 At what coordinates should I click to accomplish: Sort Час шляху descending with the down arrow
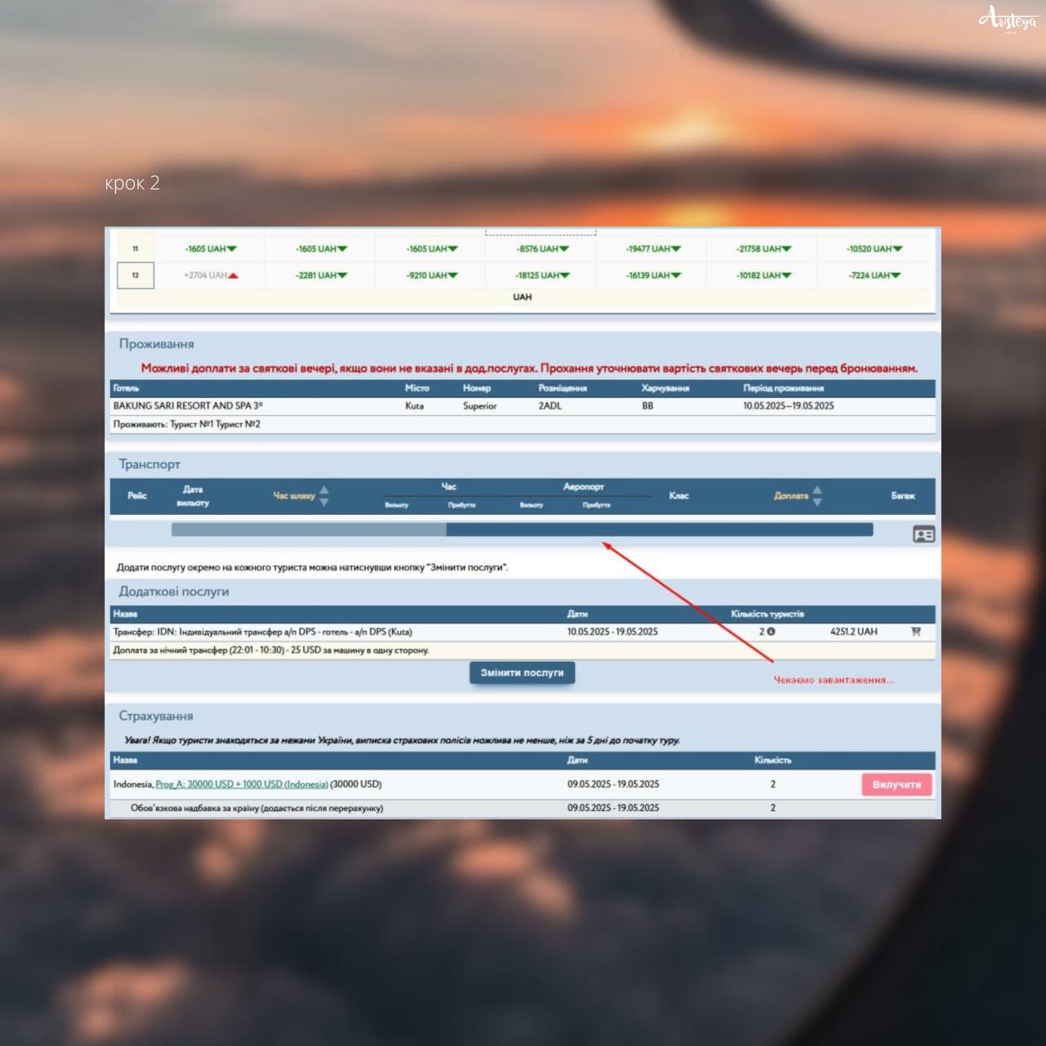pyautogui.click(x=324, y=502)
